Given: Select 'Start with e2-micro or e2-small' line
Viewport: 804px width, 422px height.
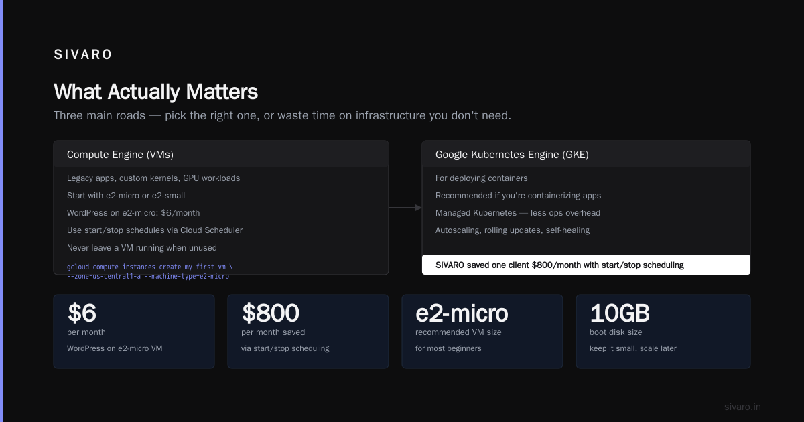Looking at the screenshot, I should [x=126, y=196].
